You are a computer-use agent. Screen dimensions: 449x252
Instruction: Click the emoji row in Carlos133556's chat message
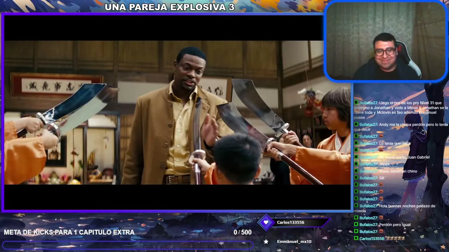395,238
